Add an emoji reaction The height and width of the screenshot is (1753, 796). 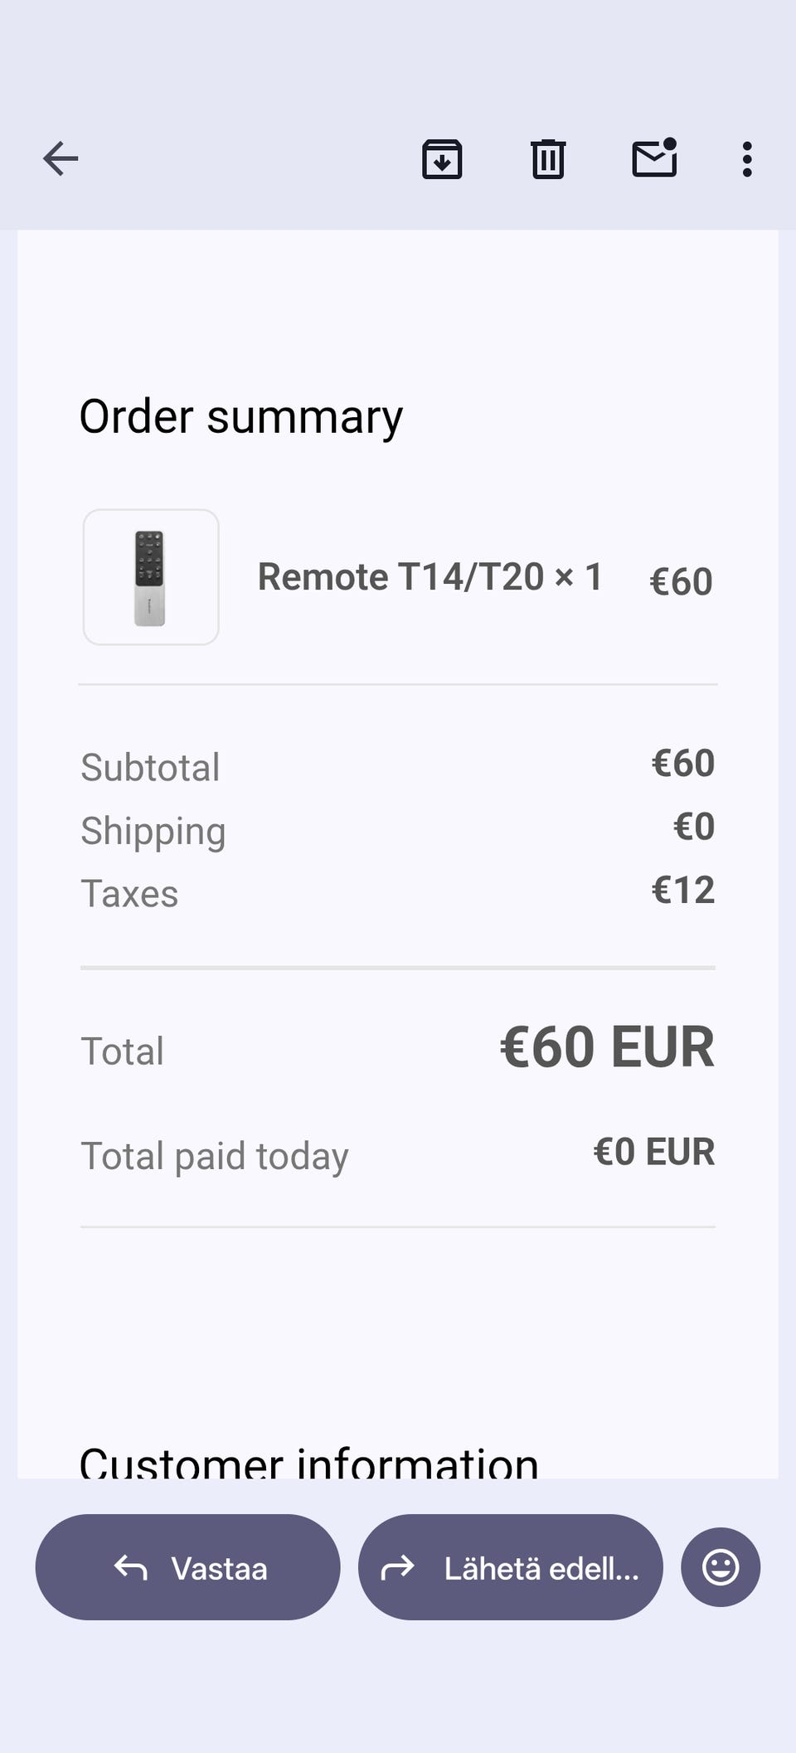(x=721, y=1567)
